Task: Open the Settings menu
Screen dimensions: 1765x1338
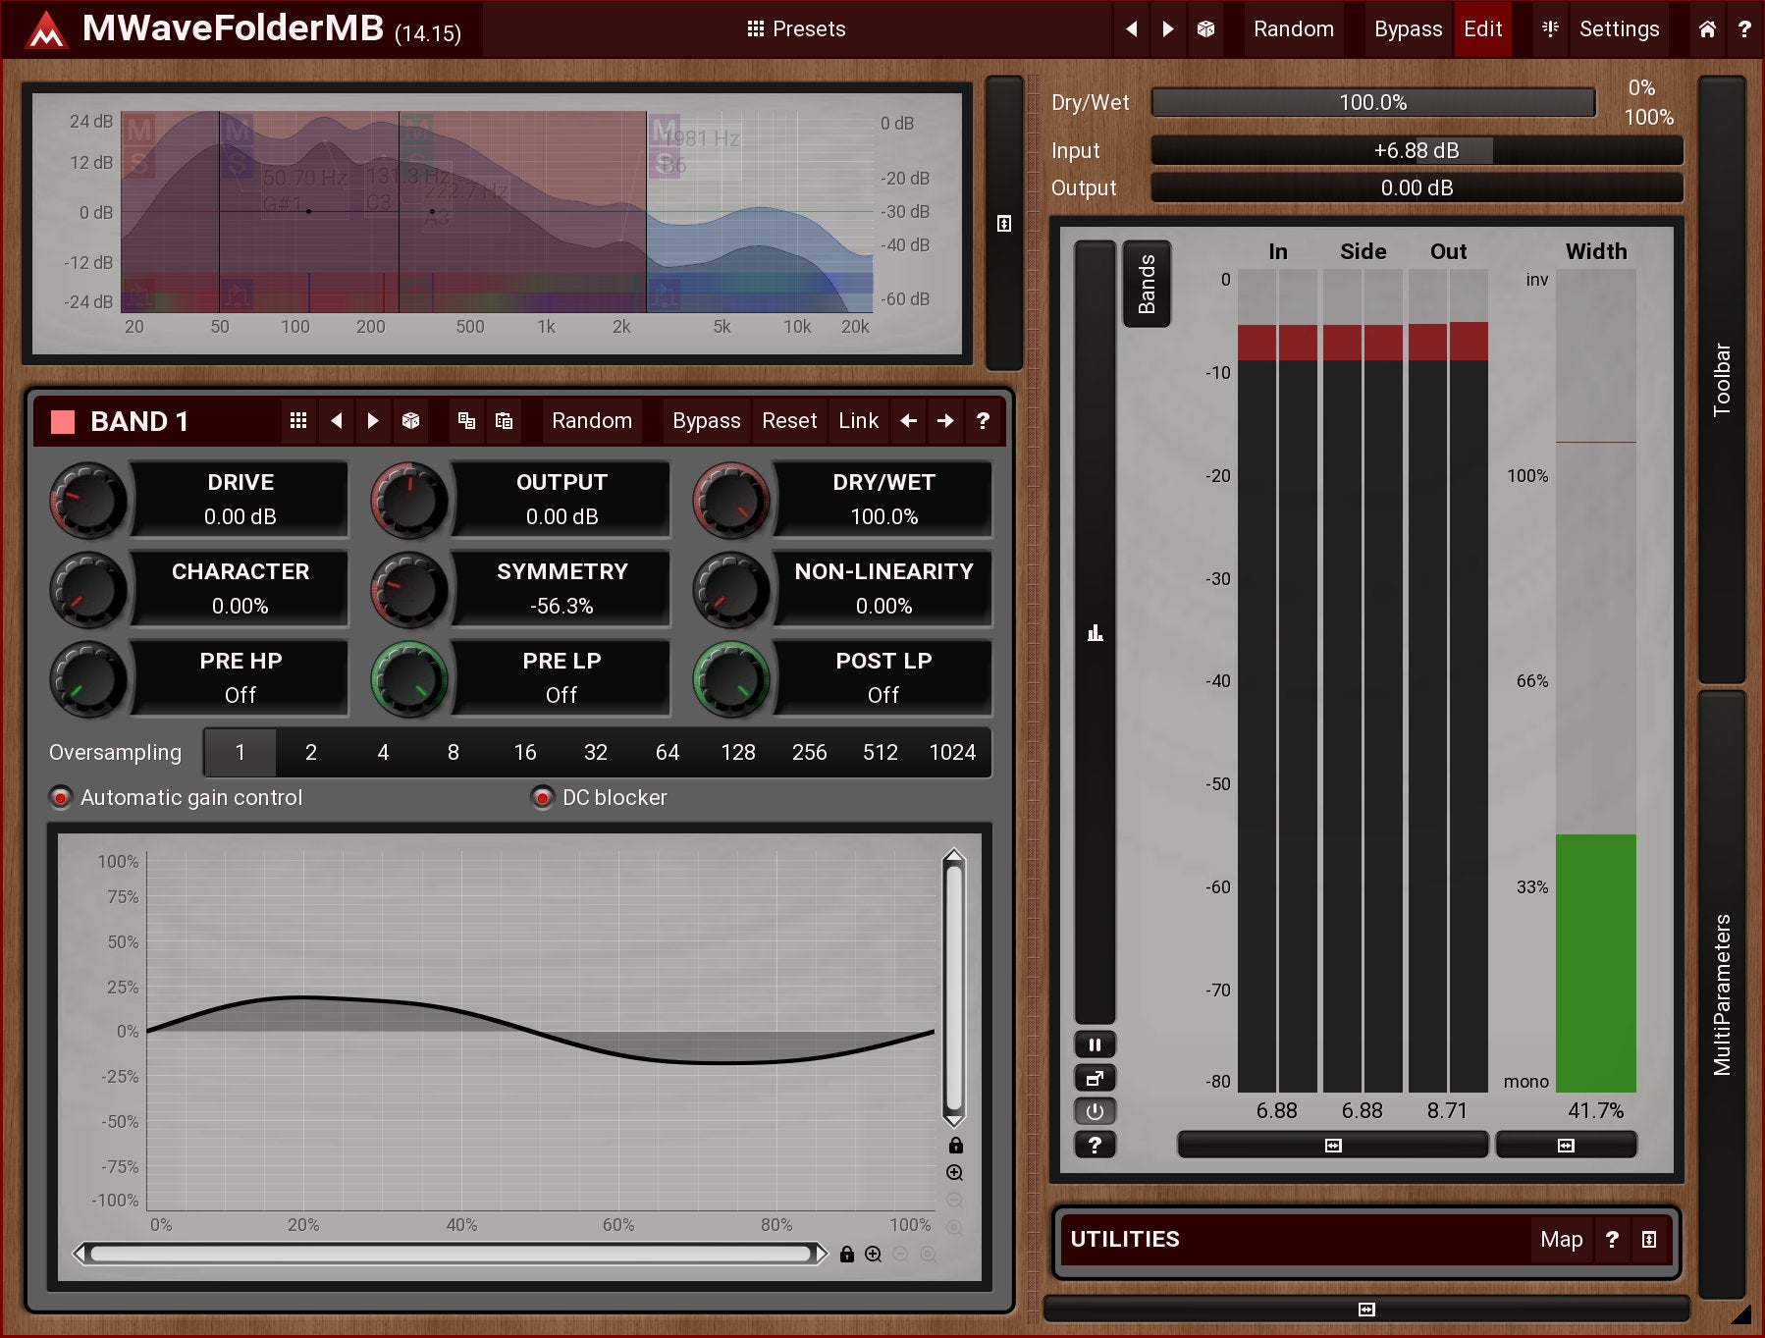Action: coord(1618,29)
